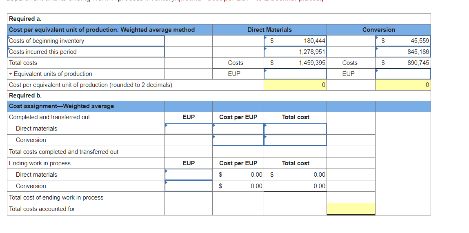Select the Direct Materials EUP input cell
The image size is (469, 233).
pyautogui.click(x=295, y=74)
